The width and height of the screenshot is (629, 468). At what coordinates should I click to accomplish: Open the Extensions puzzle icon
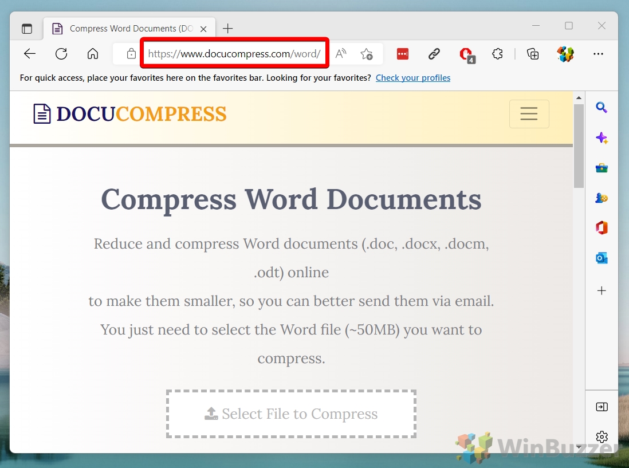497,54
